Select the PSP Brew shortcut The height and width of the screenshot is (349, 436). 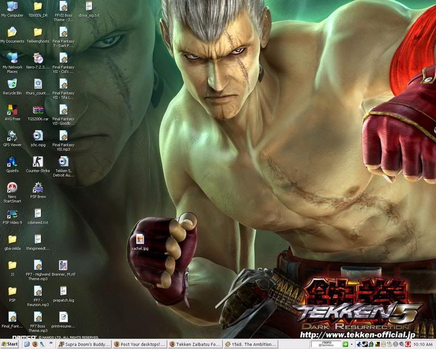[38, 191]
